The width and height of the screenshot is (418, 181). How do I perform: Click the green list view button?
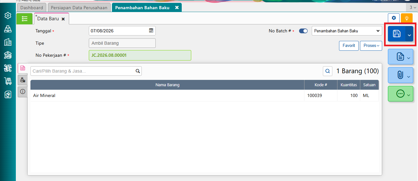(24, 19)
